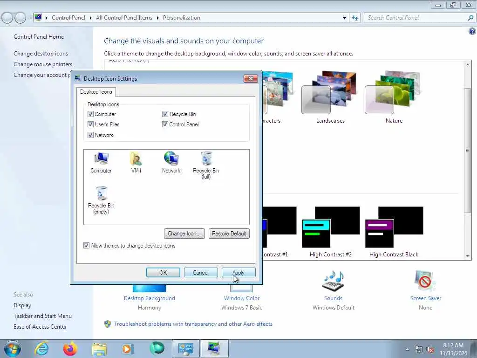Open the Desktop Background link
The image size is (477, 358).
tap(150, 298)
